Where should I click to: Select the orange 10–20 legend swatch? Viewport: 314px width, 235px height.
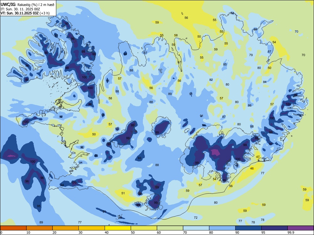point(40,228)
